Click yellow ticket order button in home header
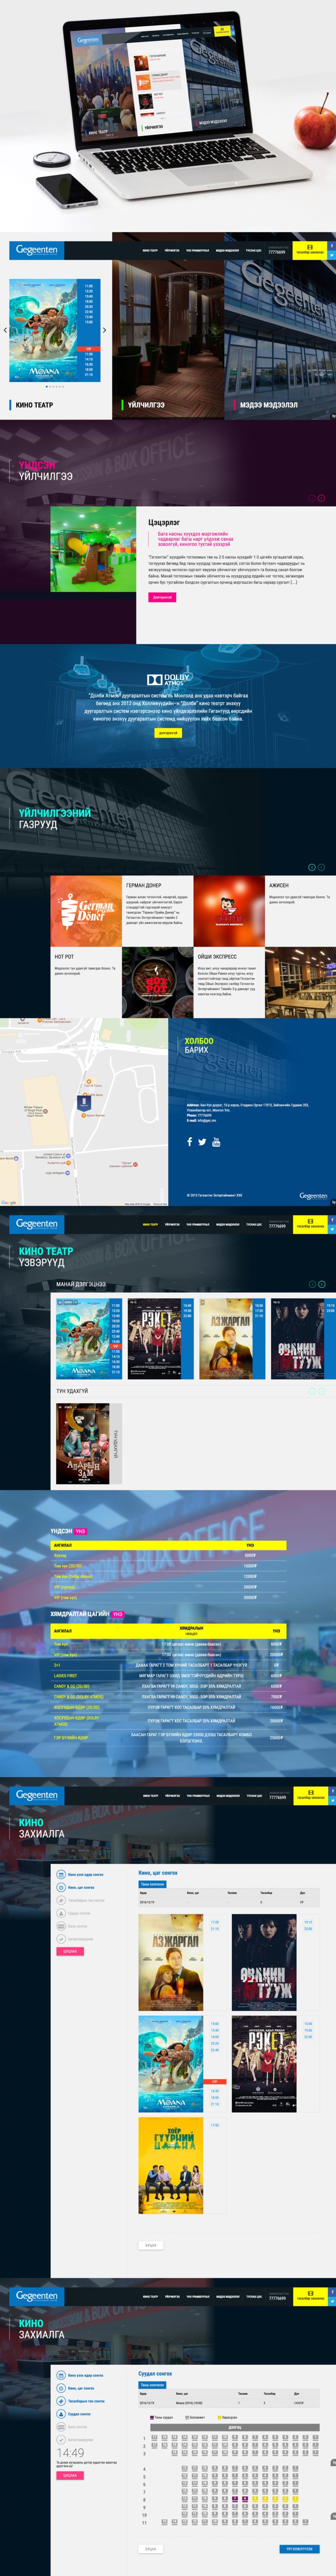 coord(310,249)
